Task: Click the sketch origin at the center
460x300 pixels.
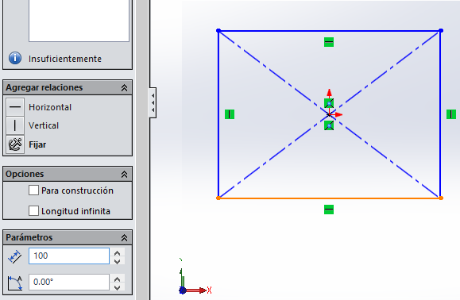Action: [329, 114]
